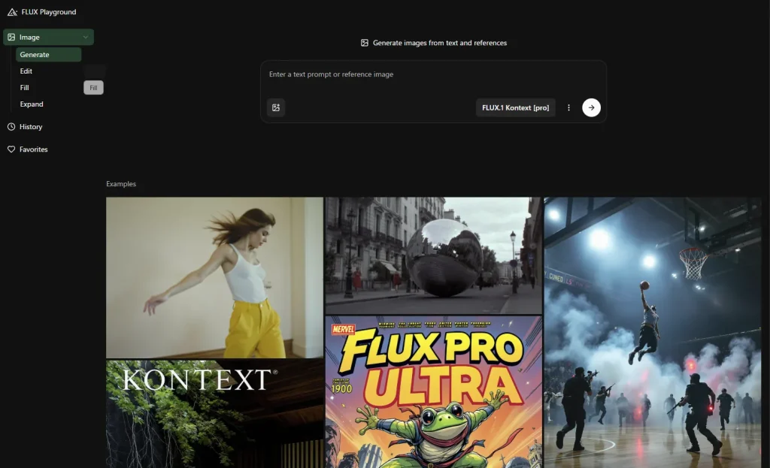Open the Expand mode
770x468 pixels.
point(32,104)
